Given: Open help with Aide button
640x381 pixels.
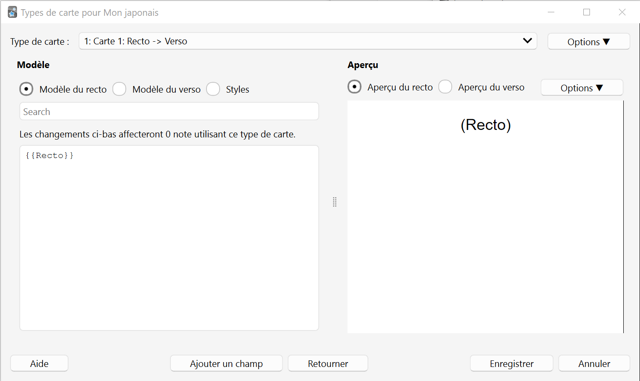Looking at the screenshot, I should 39,363.
